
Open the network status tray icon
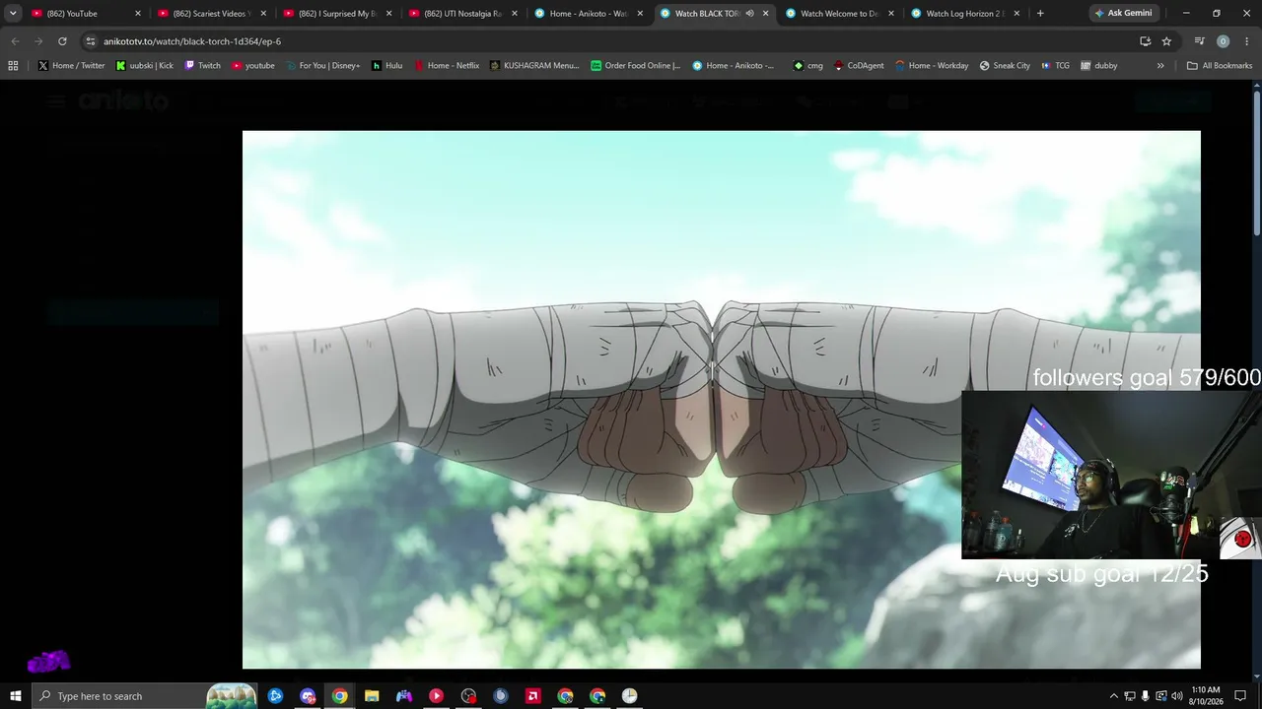[1130, 696]
